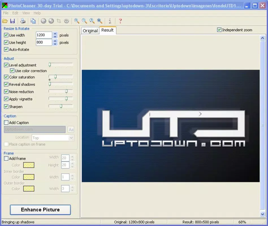Image resolution: width=268 pixels, height=226 pixels.
Task: Click the preview scrollbar down arrow
Action: click(x=263, y=214)
